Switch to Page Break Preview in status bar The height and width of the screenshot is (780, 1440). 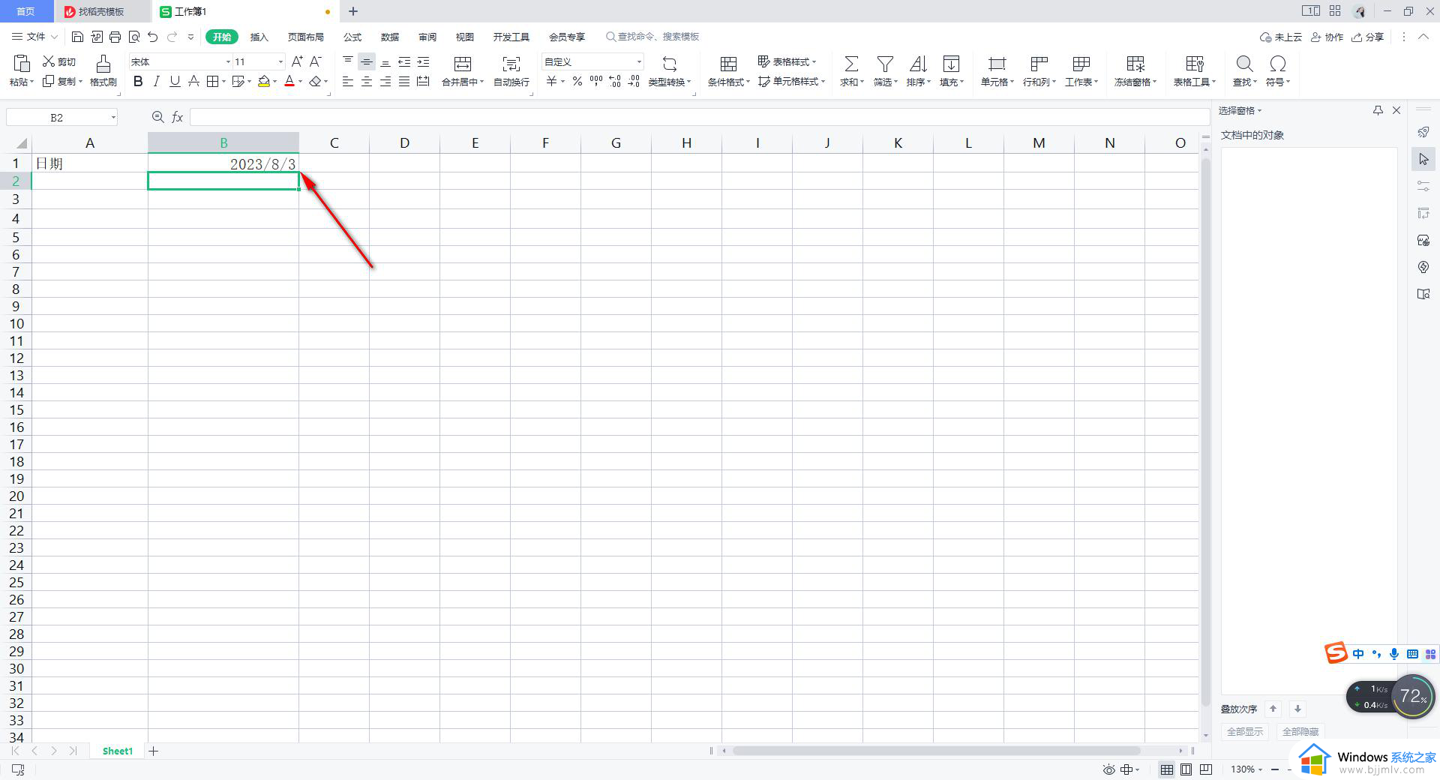click(1206, 769)
